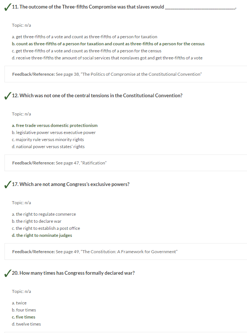Choose 'legislative power versus executive power' option

coord(54,133)
